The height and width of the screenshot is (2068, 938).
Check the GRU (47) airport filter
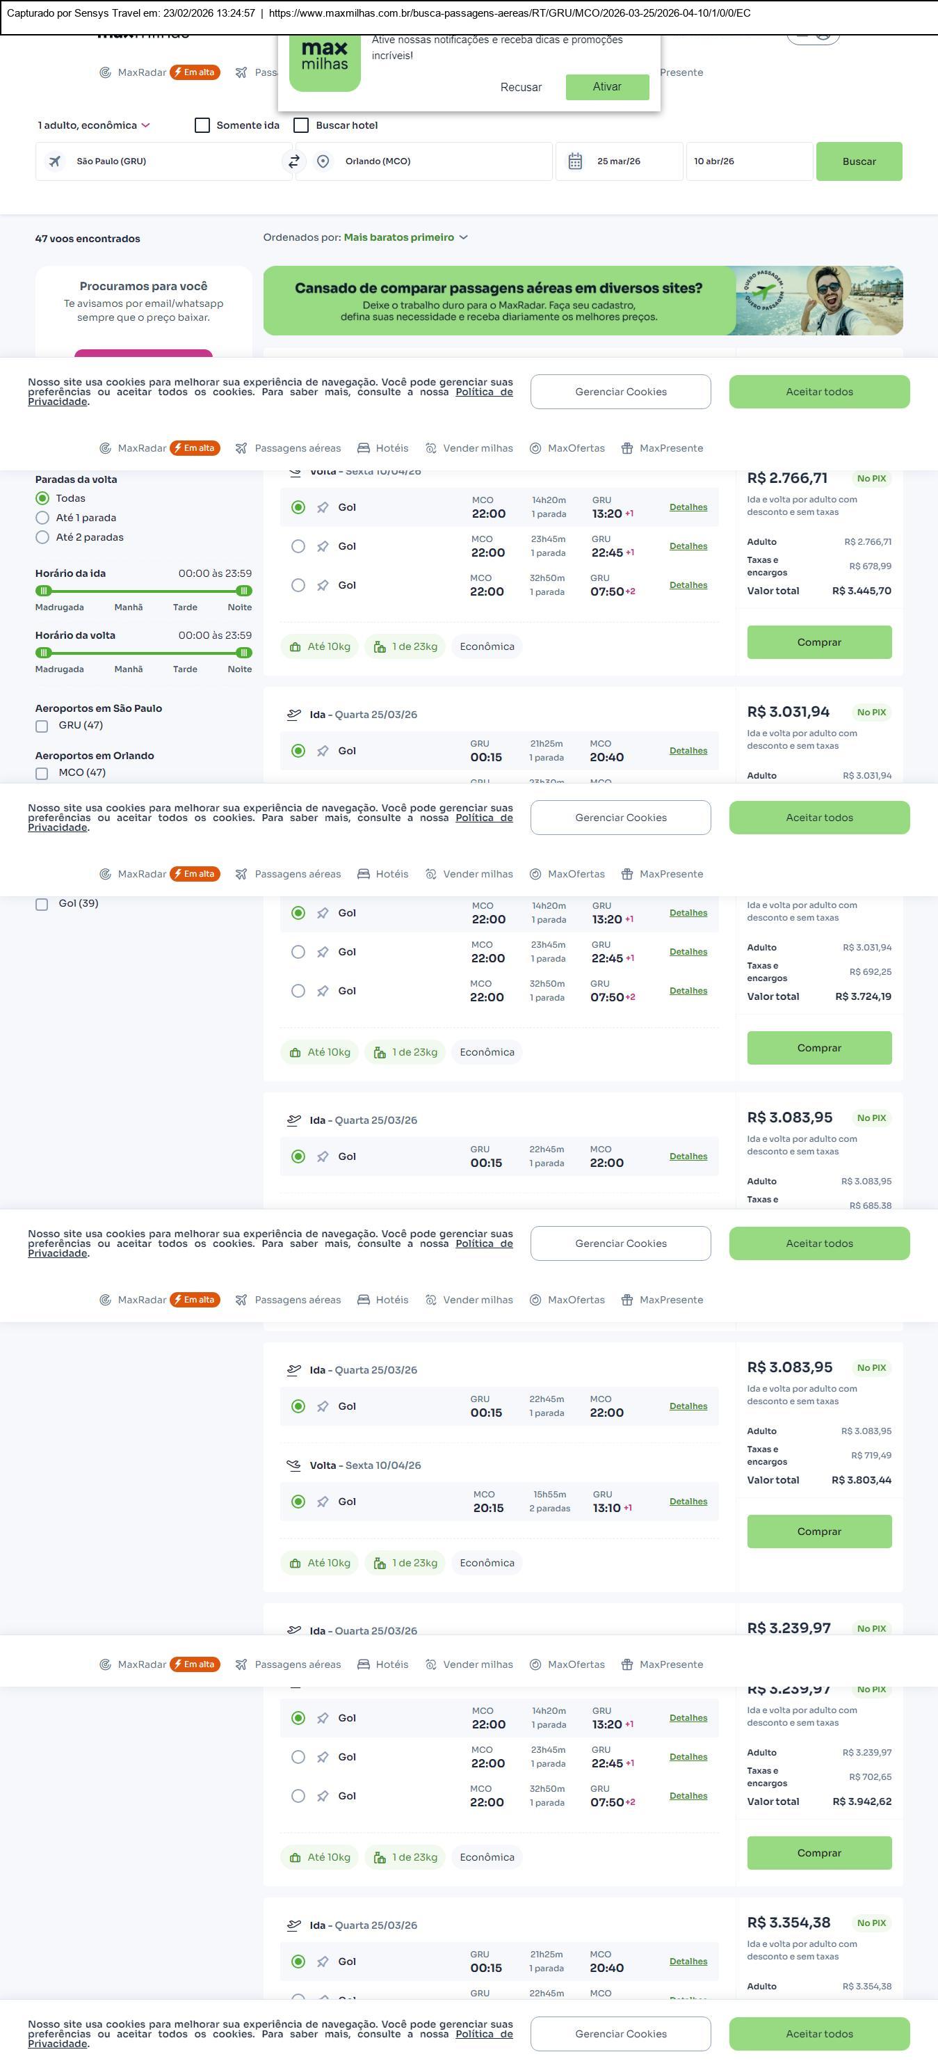click(42, 726)
